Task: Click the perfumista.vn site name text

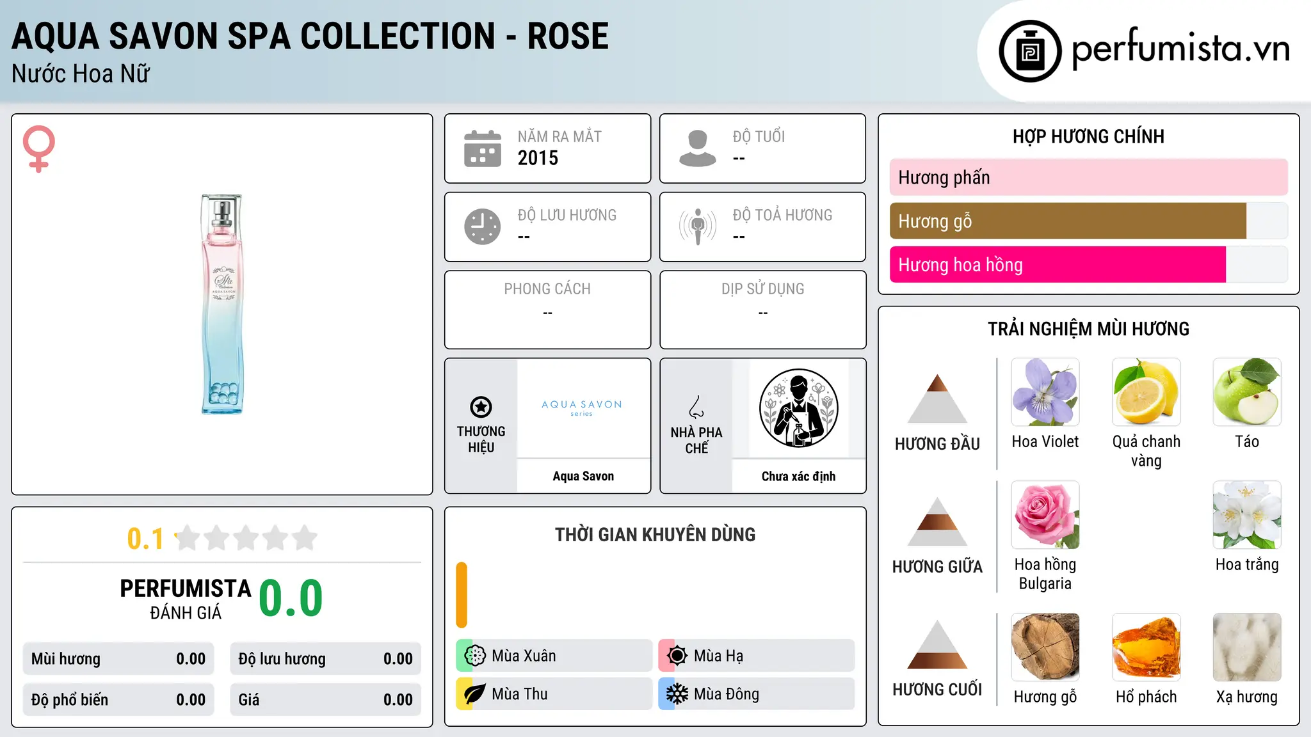Action: click(x=1181, y=49)
